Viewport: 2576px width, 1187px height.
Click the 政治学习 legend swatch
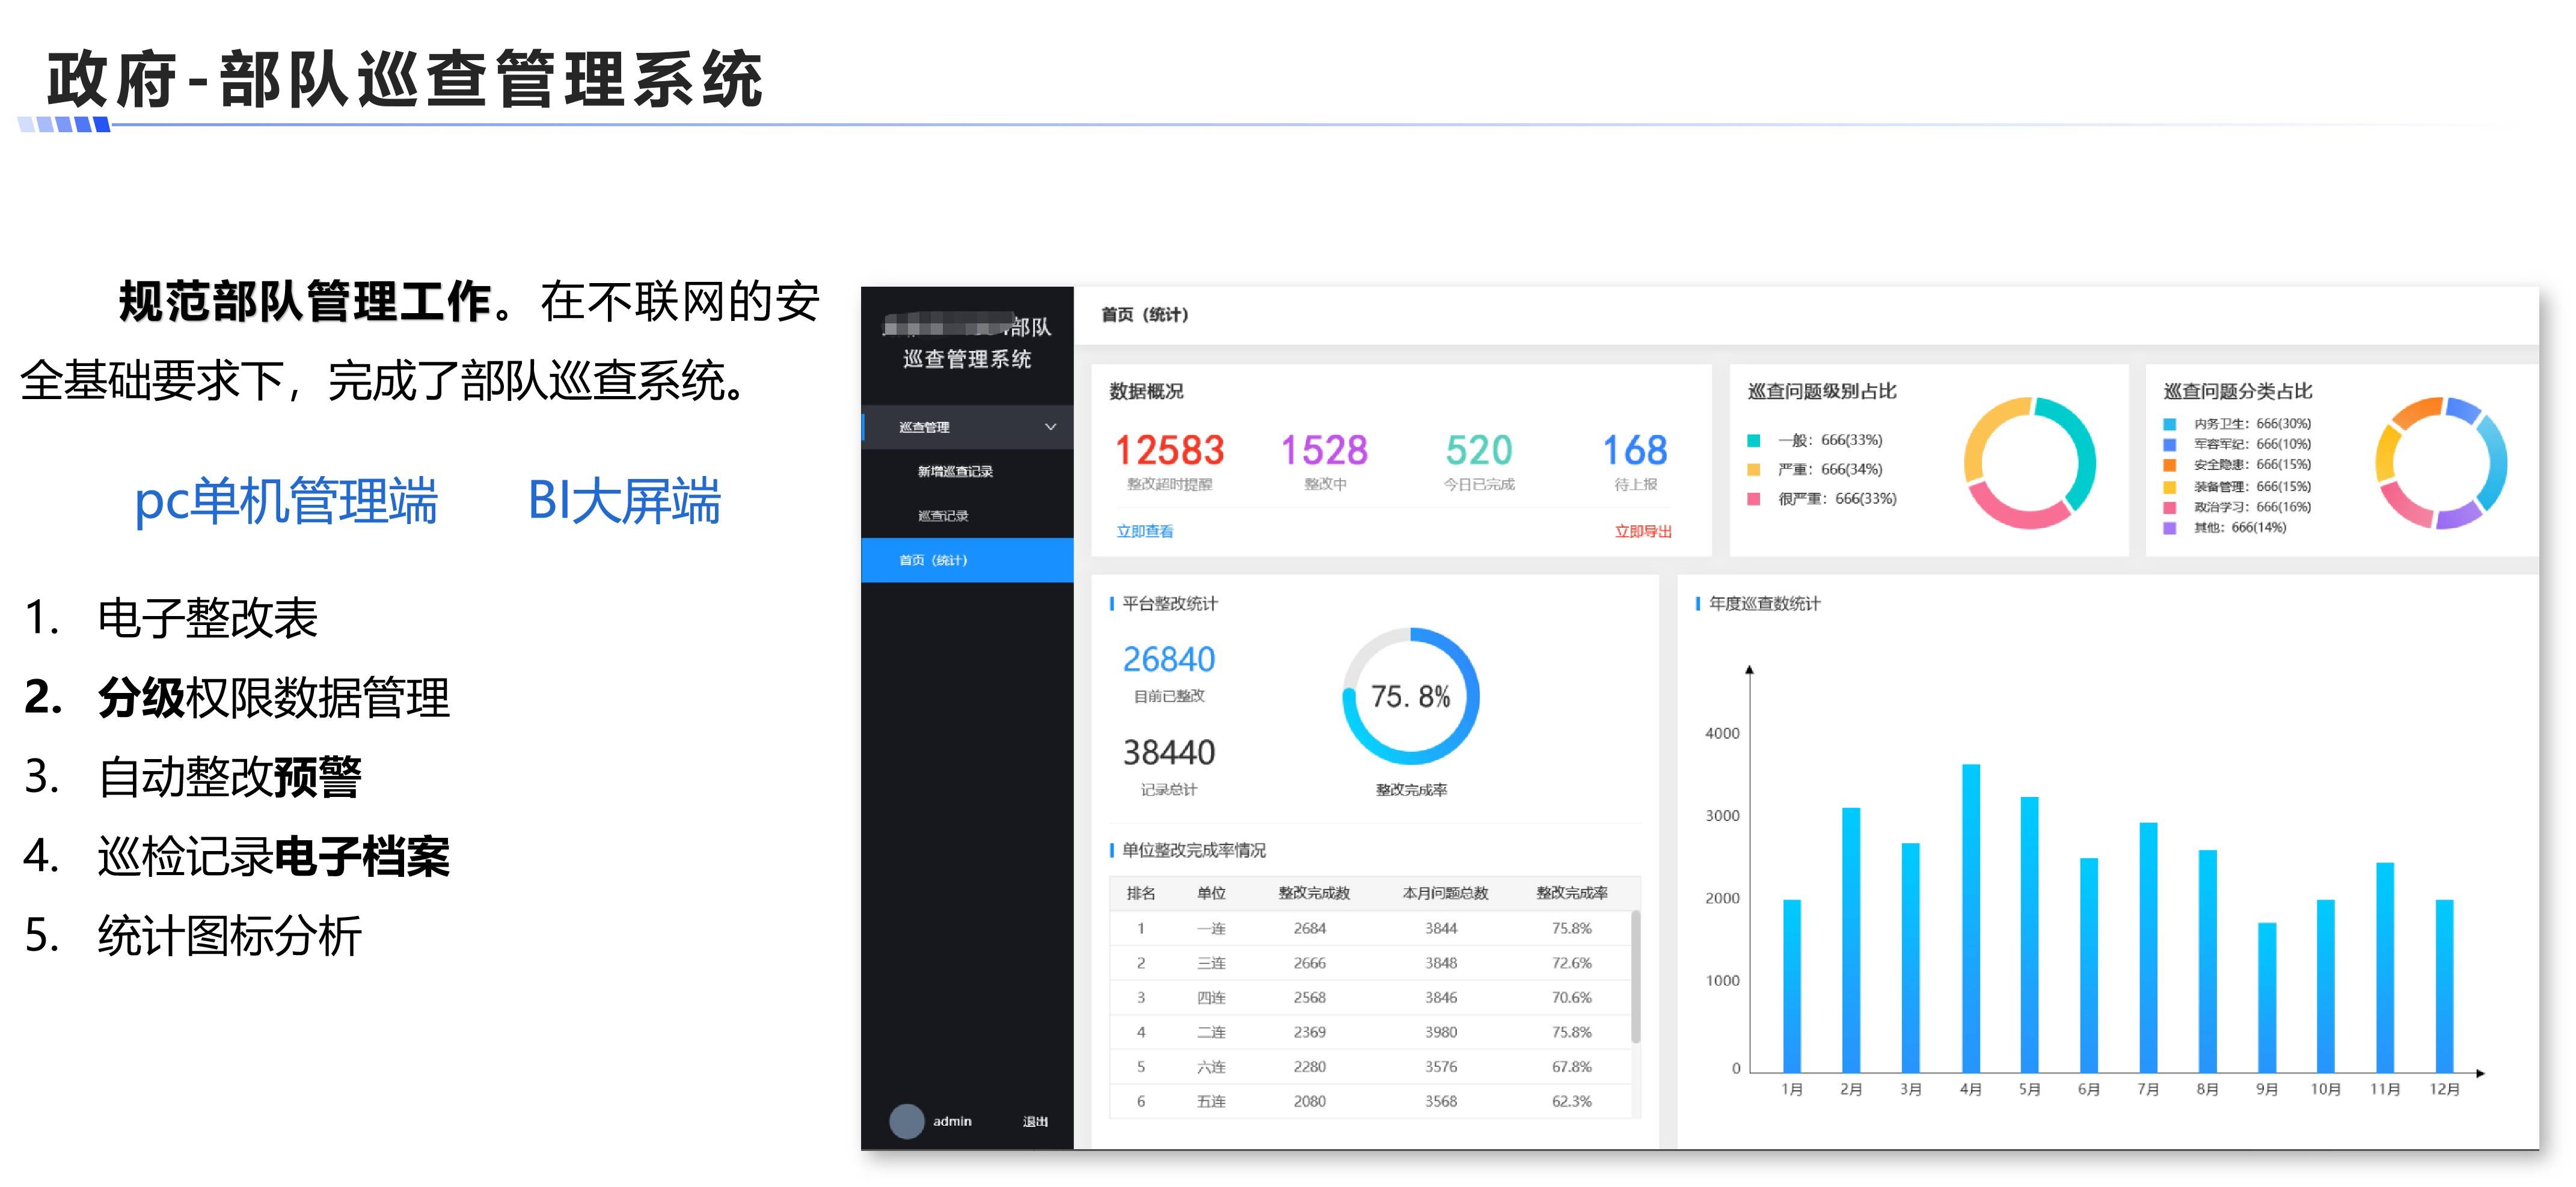[x=2169, y=507]
